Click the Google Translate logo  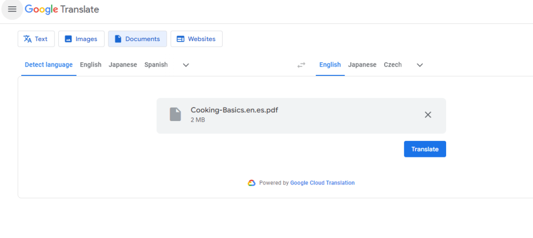(x=62, y=9)
